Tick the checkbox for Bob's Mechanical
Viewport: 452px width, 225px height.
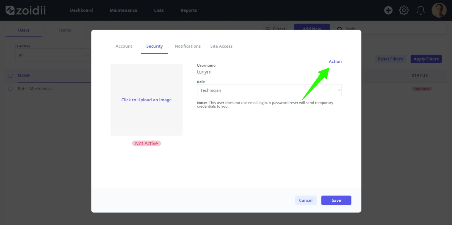click(10, 89)
